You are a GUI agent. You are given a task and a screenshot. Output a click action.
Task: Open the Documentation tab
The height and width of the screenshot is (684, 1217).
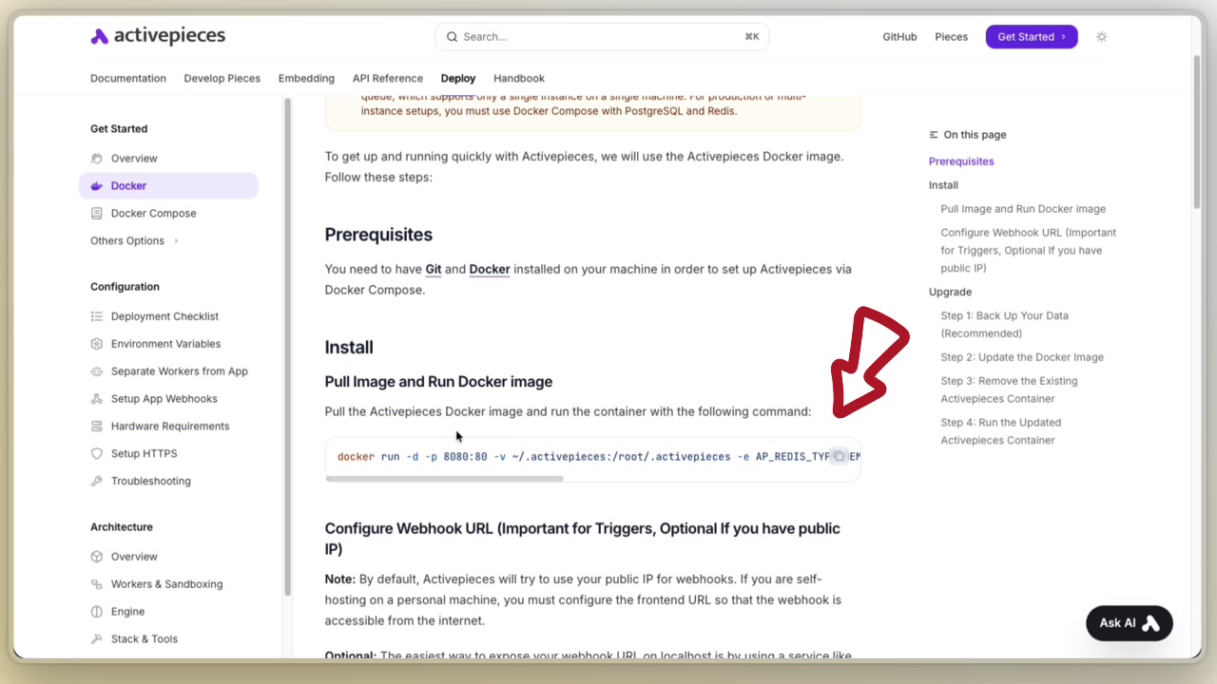coord(127,78)
